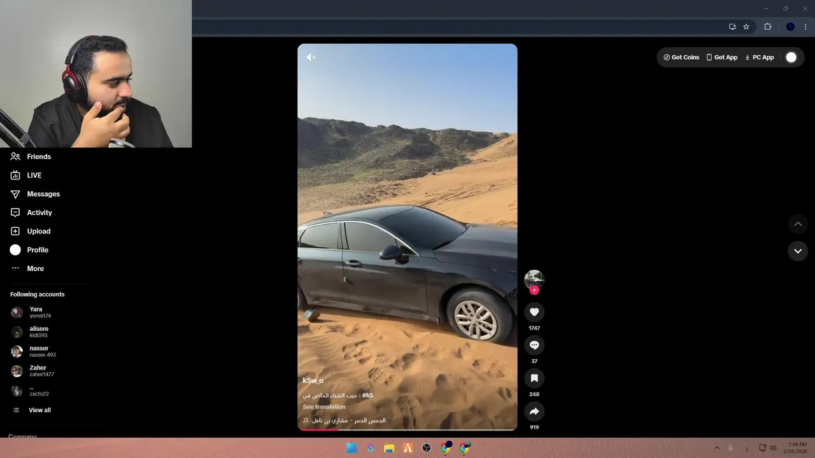Viewport: 815px width, 458px height.
Task: Open creator username k5w_o on video
Action: 313,380
